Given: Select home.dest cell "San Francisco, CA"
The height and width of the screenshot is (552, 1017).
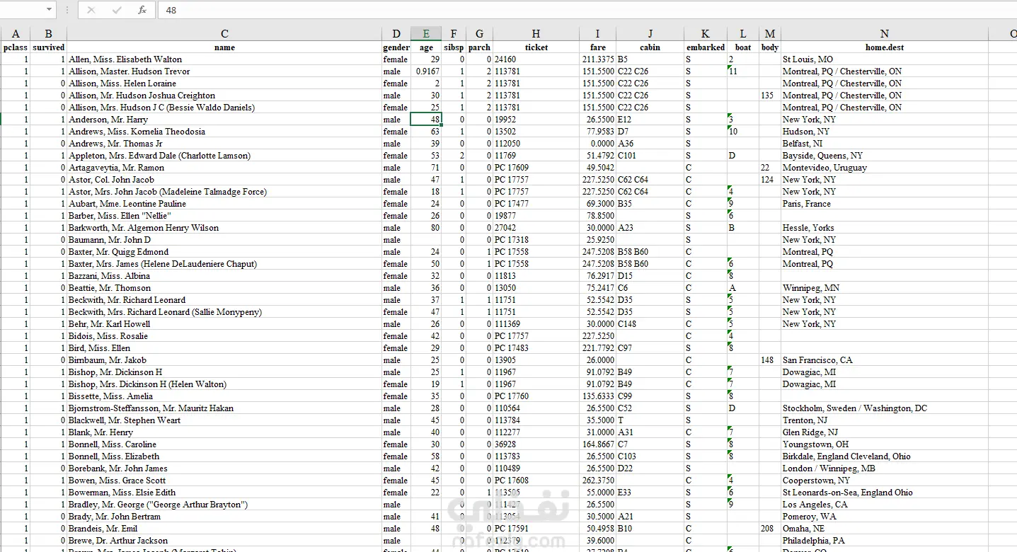Looking at the screenshot, I should point(885,360).
